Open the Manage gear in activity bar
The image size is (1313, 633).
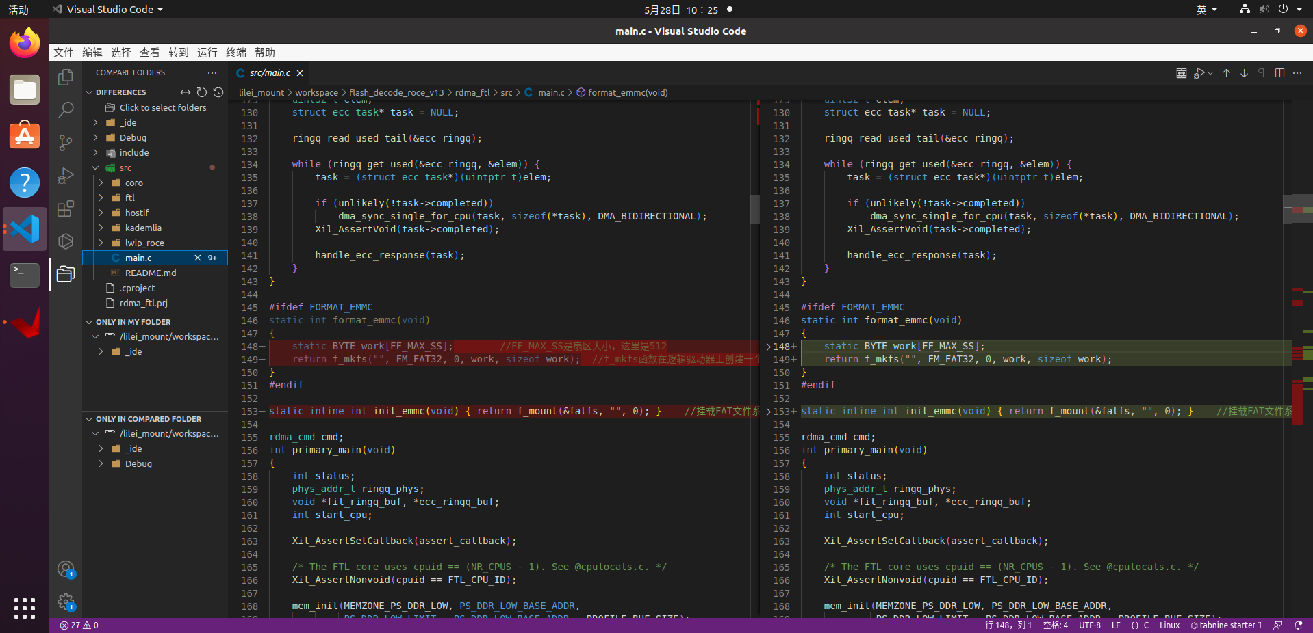[66, 602]
